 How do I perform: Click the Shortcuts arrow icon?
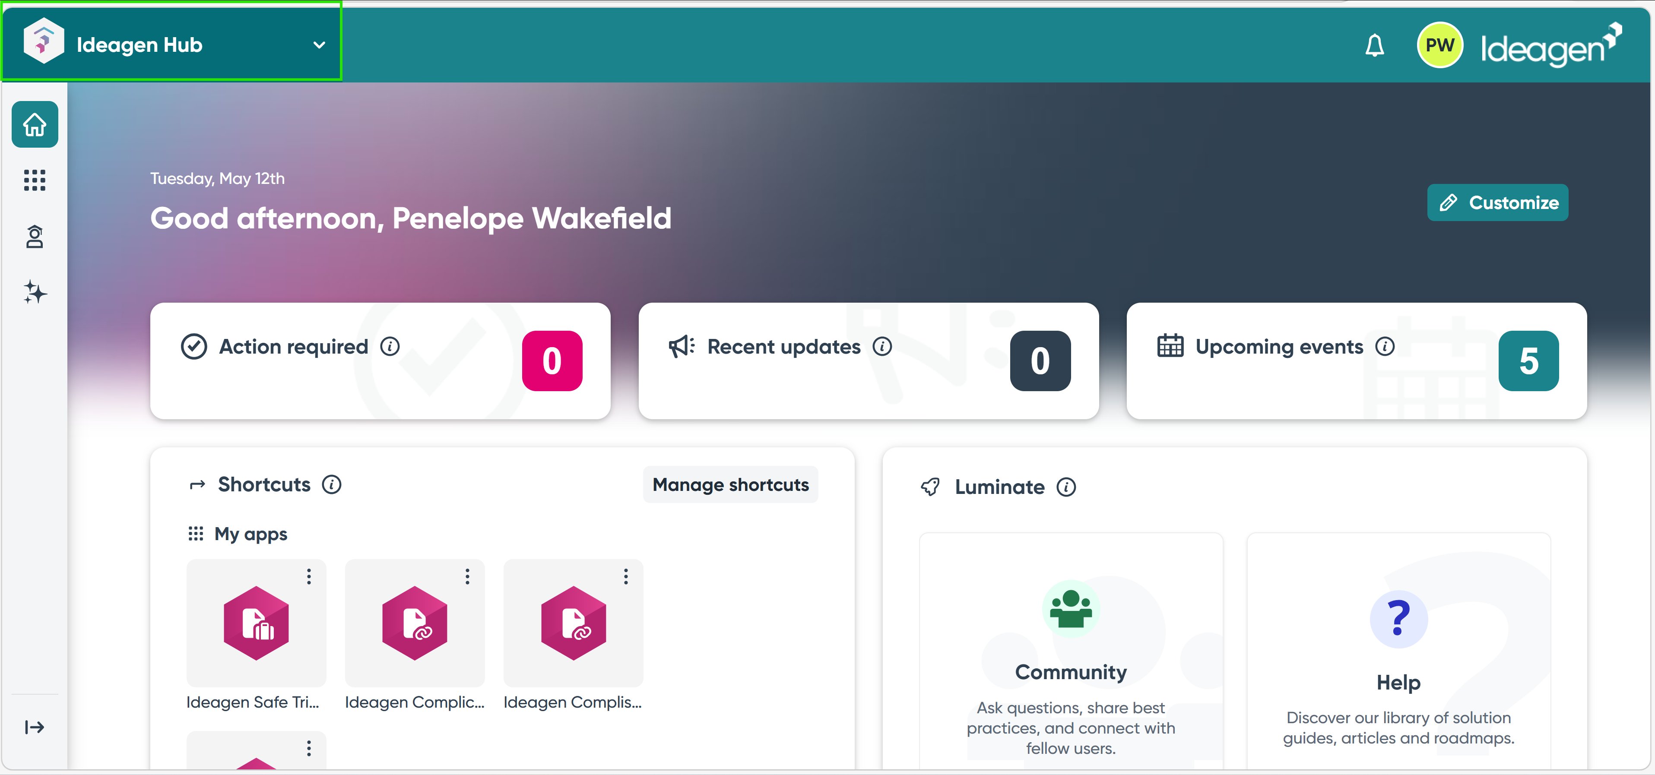pos(197,485)
